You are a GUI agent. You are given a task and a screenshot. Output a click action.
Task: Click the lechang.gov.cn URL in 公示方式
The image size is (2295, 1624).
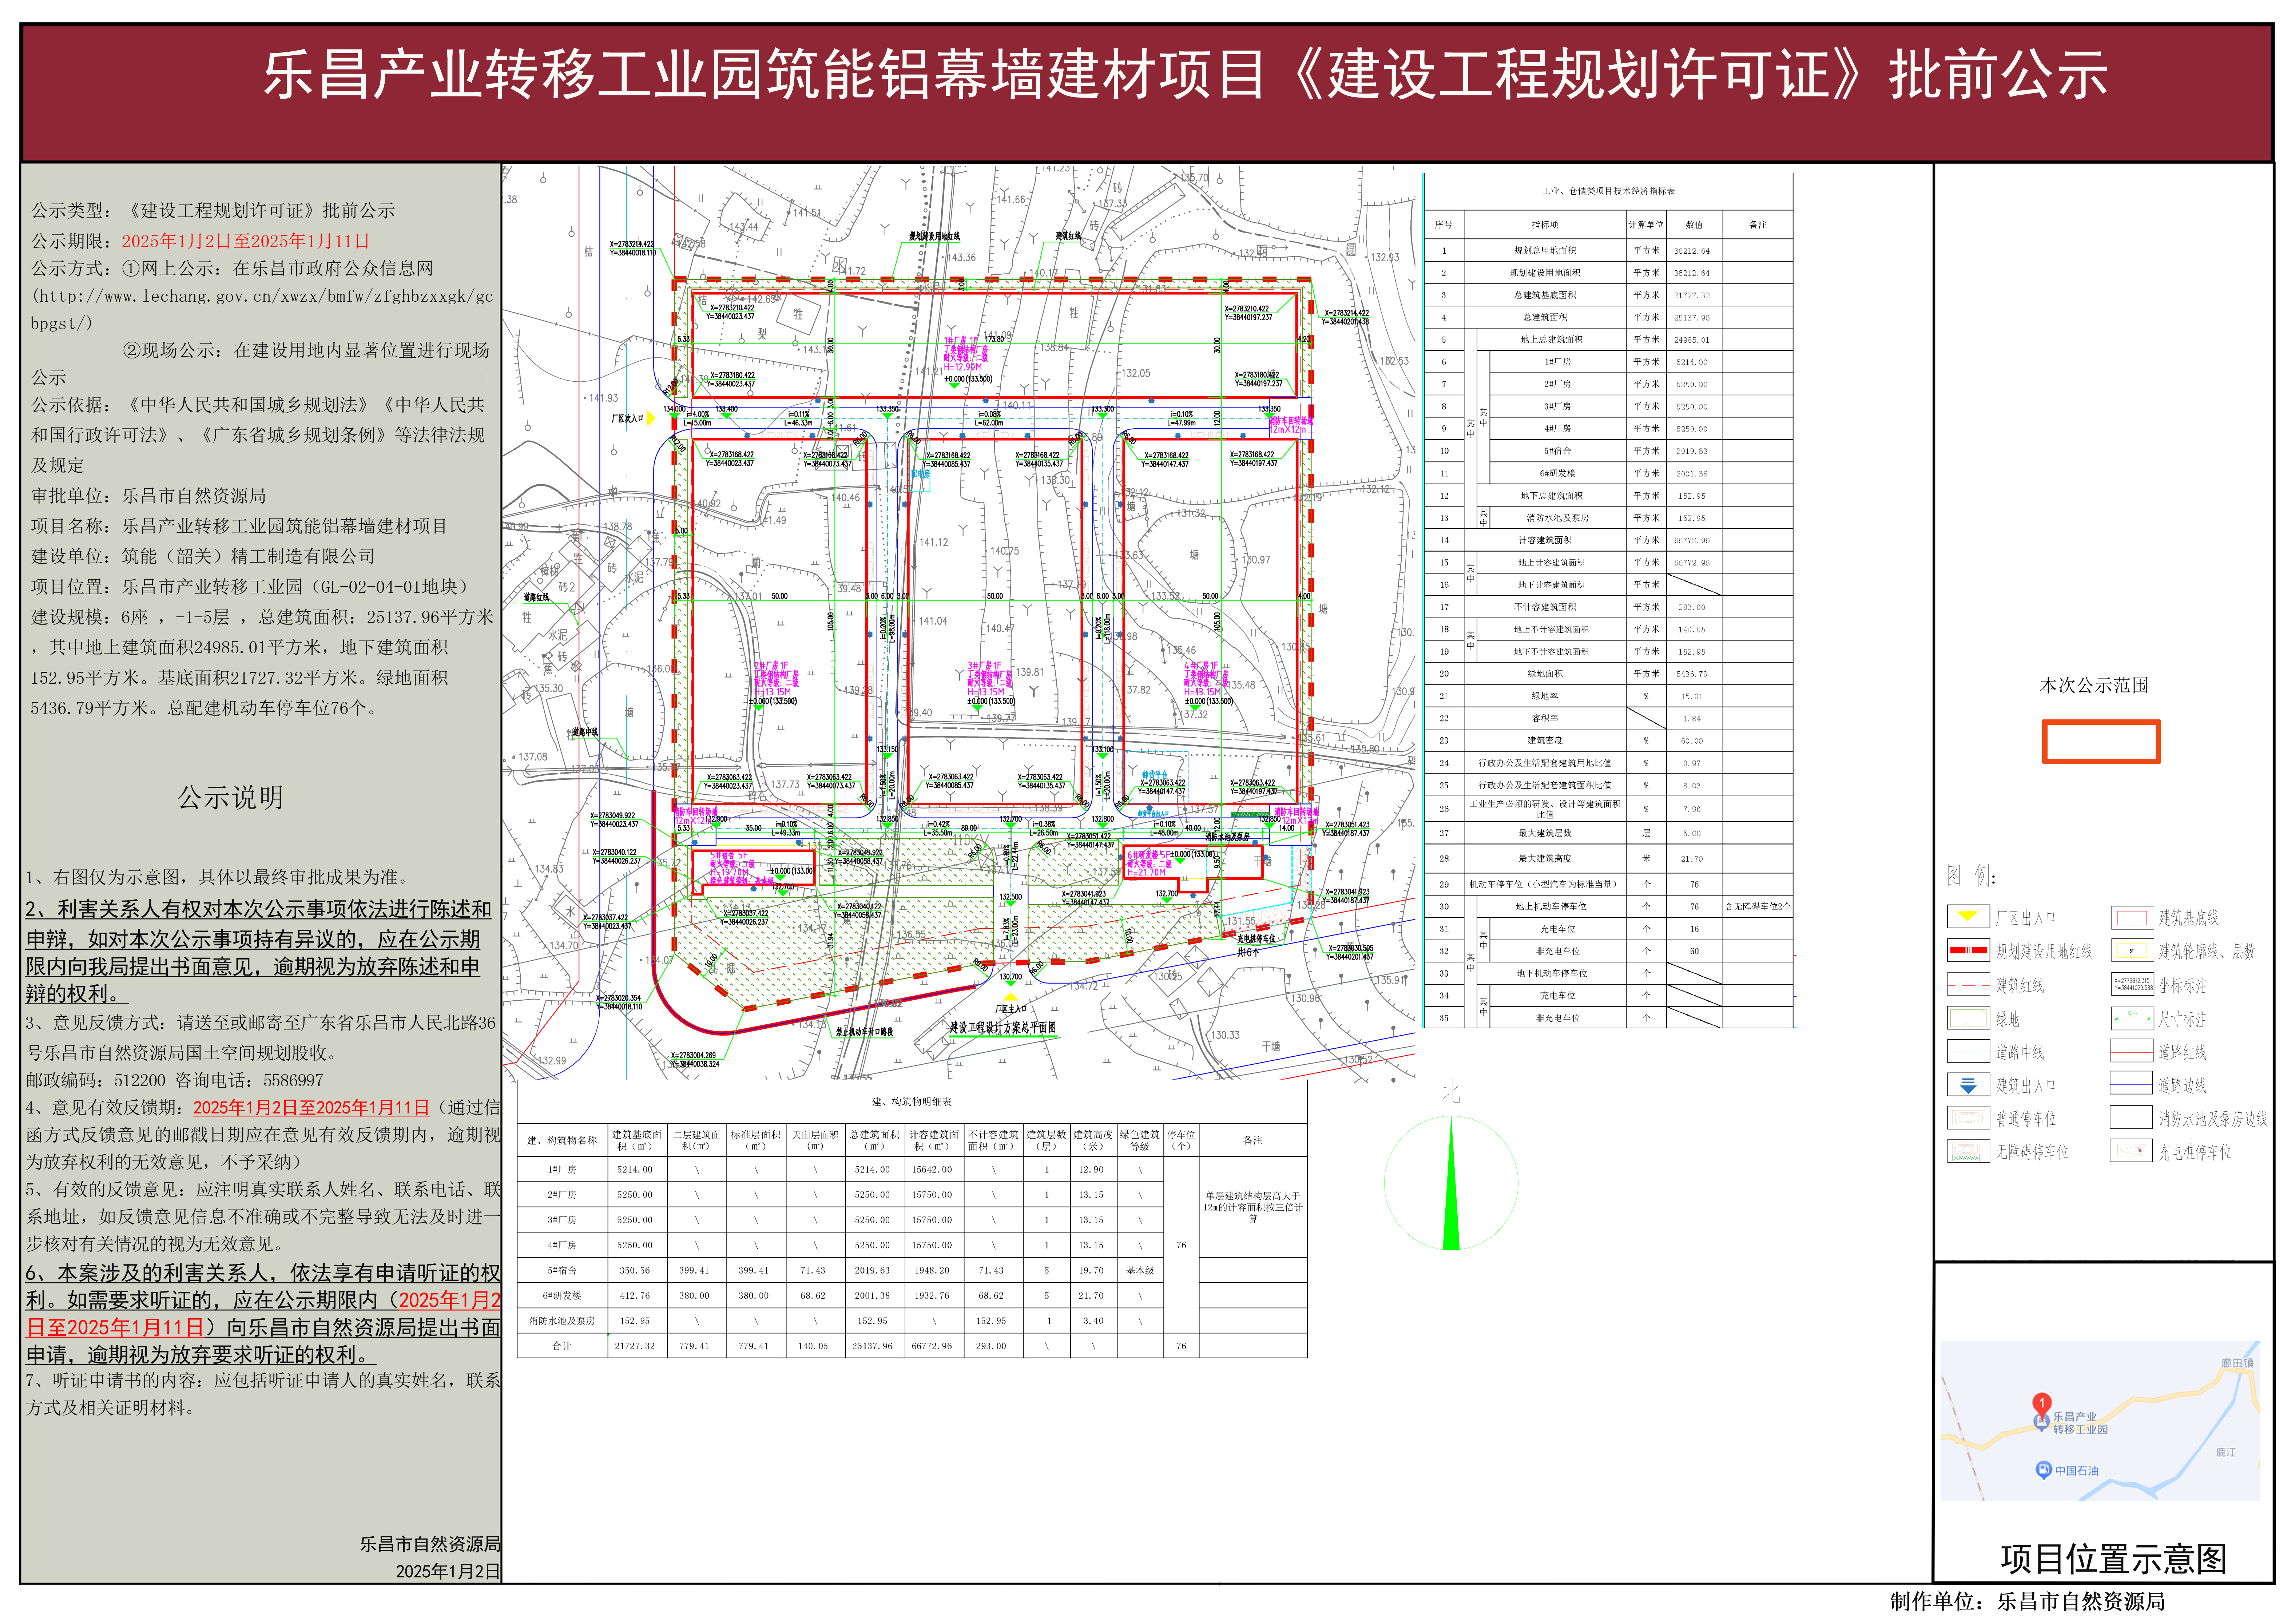[x=262, y=310]
